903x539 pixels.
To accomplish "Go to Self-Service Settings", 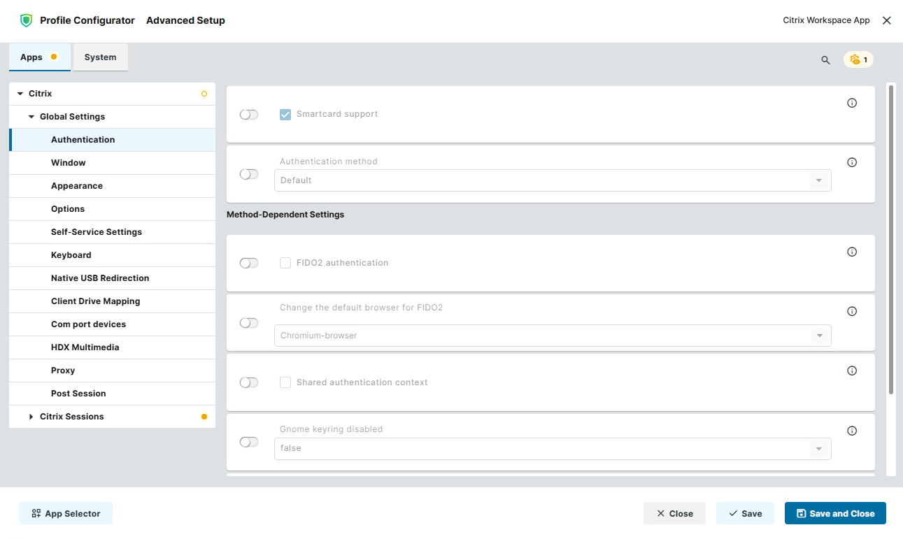I will (112, 232).
